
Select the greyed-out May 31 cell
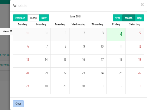41,34
